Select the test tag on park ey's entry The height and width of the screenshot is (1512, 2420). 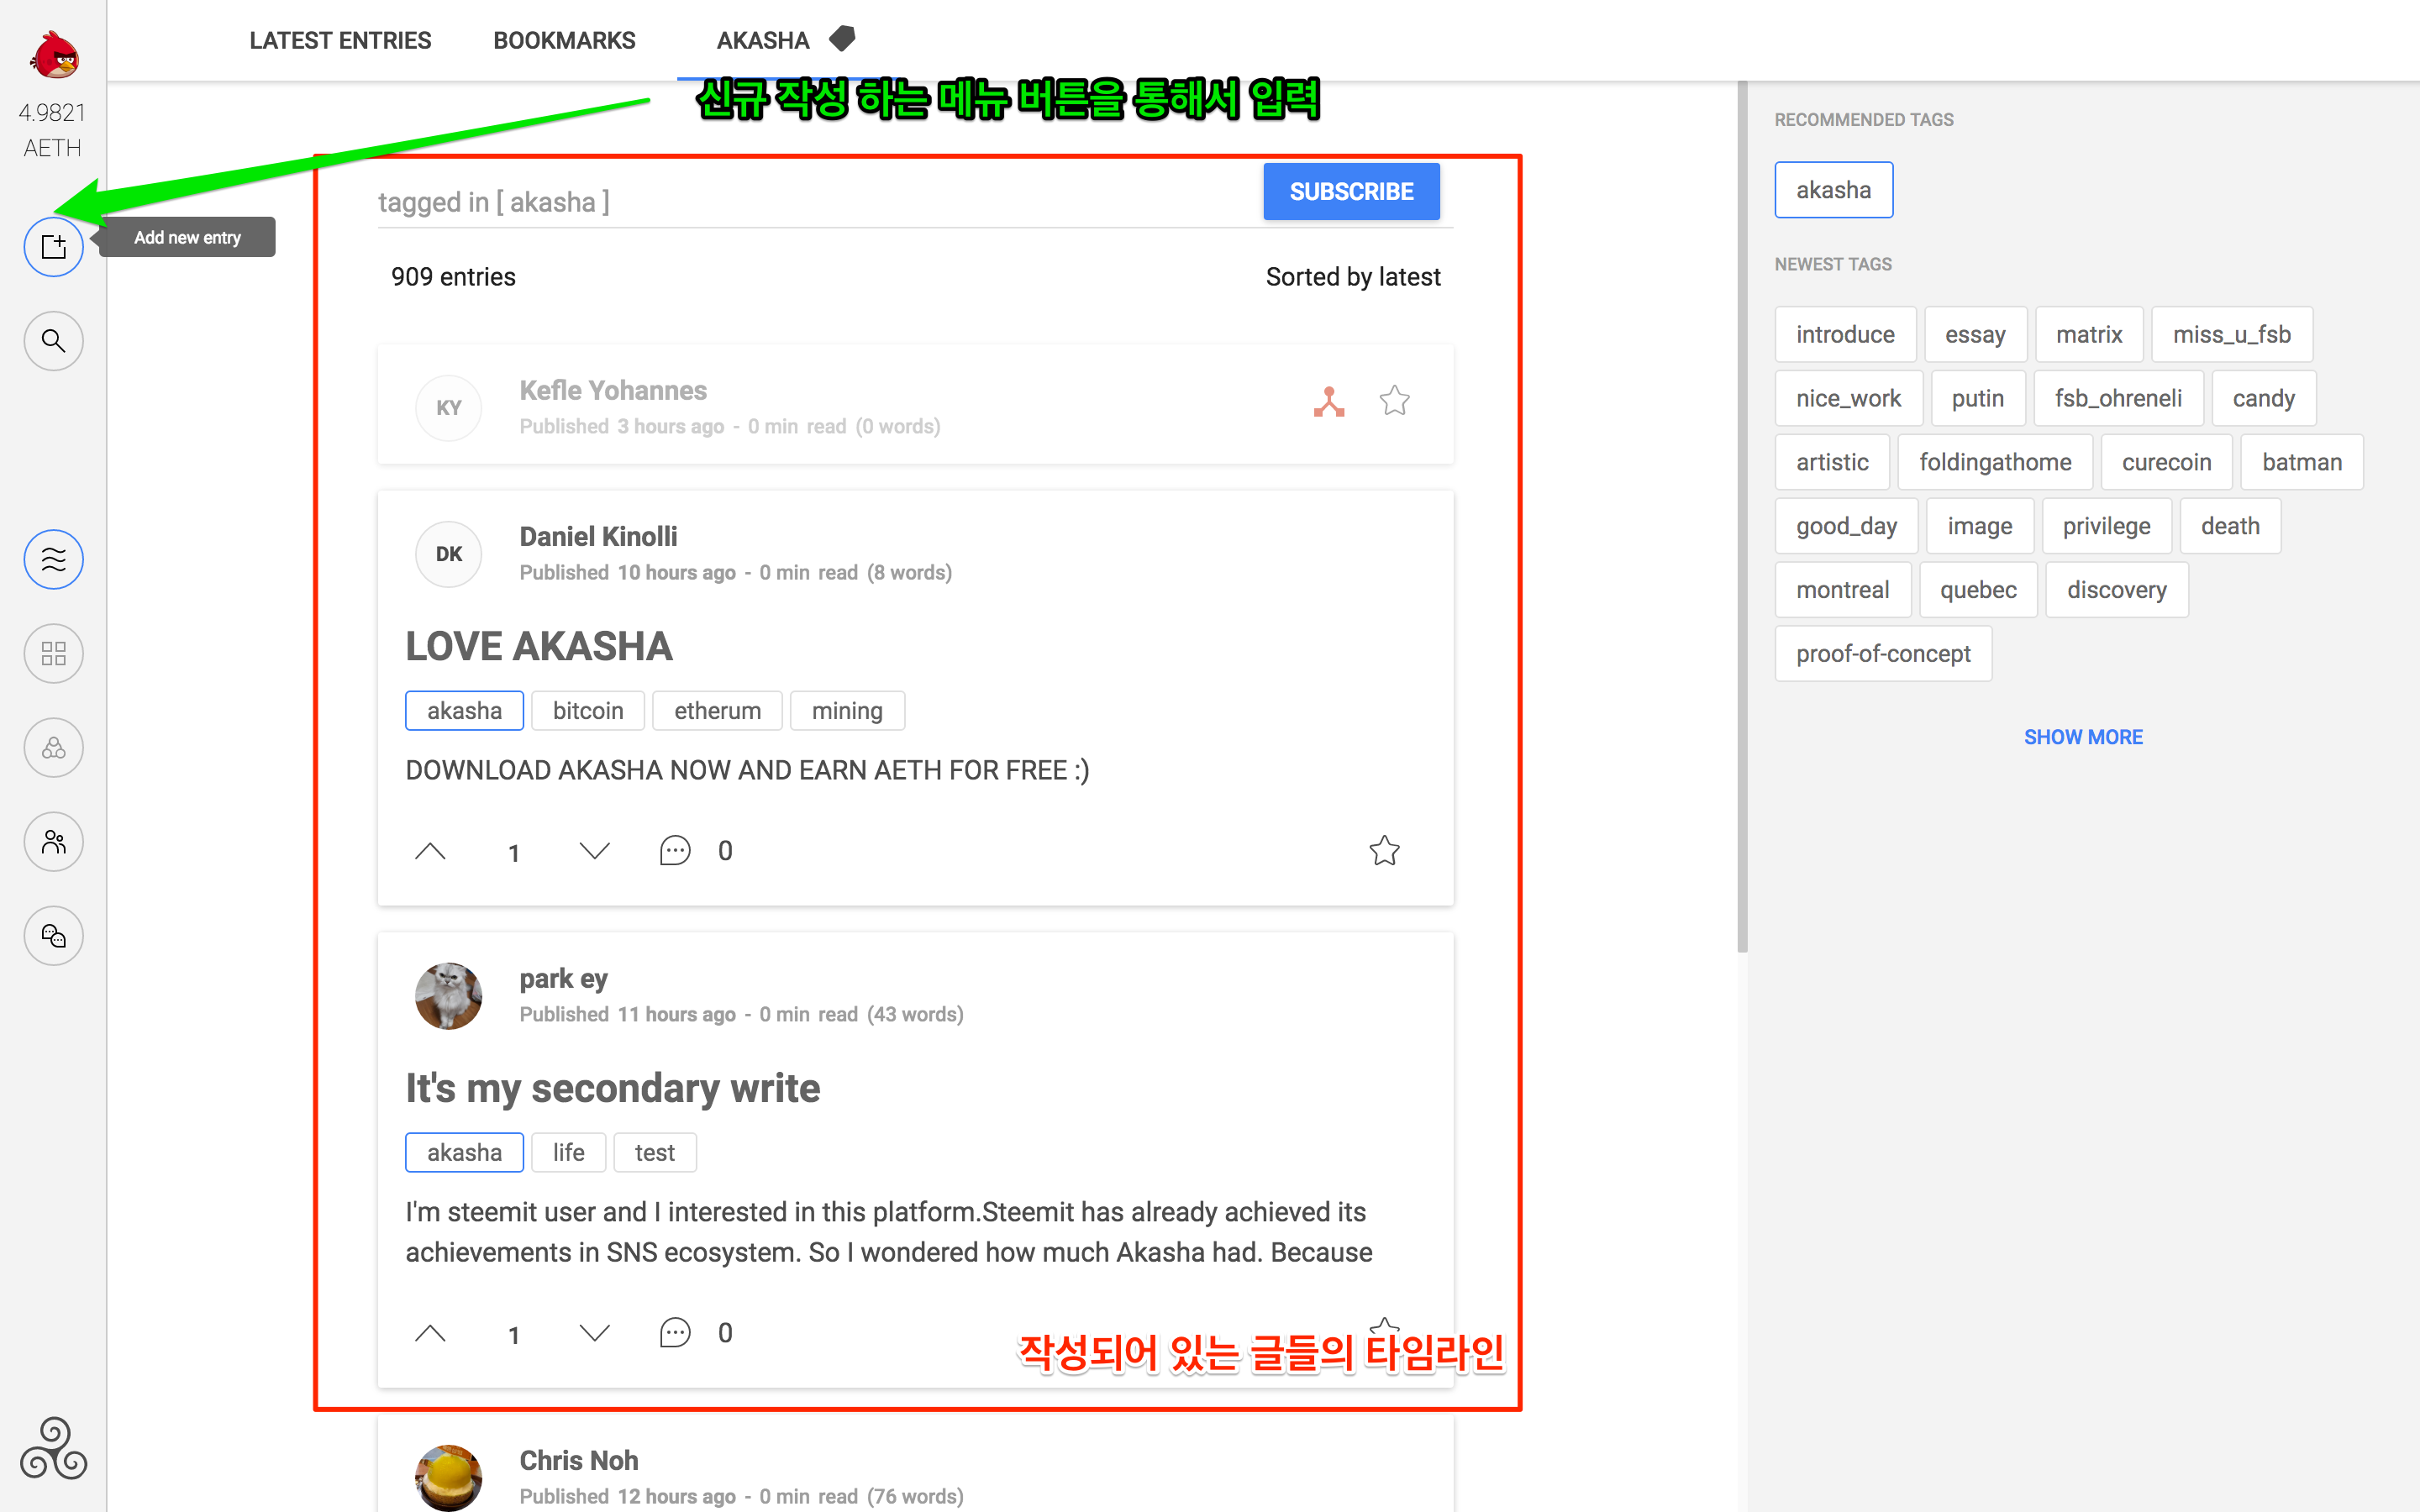(x=654, y=1152)
